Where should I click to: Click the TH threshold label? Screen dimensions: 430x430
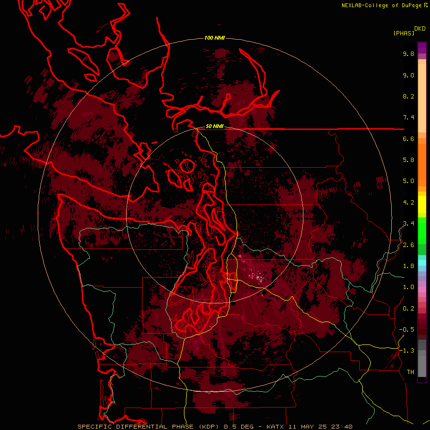click(x=410, y=372)
